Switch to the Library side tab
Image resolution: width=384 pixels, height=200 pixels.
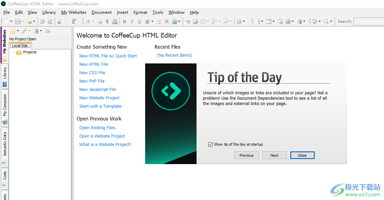pos(5,77)
